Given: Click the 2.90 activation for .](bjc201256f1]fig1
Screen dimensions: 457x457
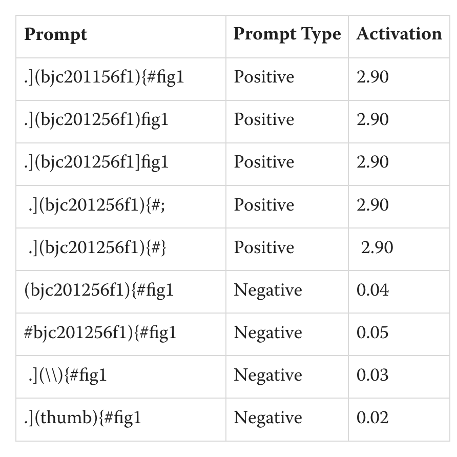Looking at the screenshot, I should click(x=372, y=162).
